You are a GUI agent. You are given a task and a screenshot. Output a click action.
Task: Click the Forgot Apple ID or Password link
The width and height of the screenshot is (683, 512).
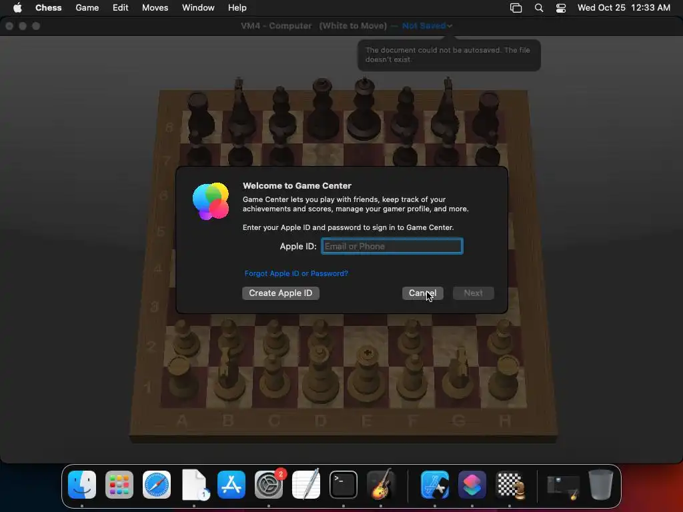coord(296,273)
